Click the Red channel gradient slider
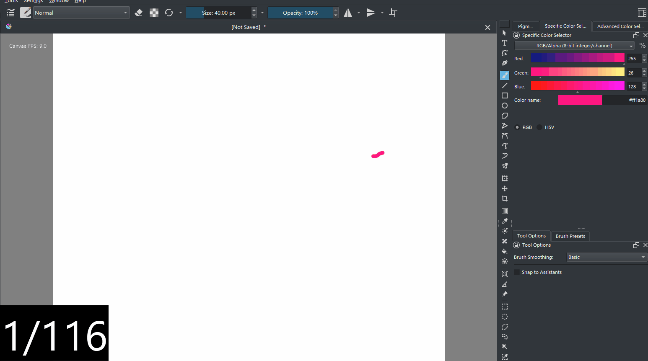 (578, 58)
